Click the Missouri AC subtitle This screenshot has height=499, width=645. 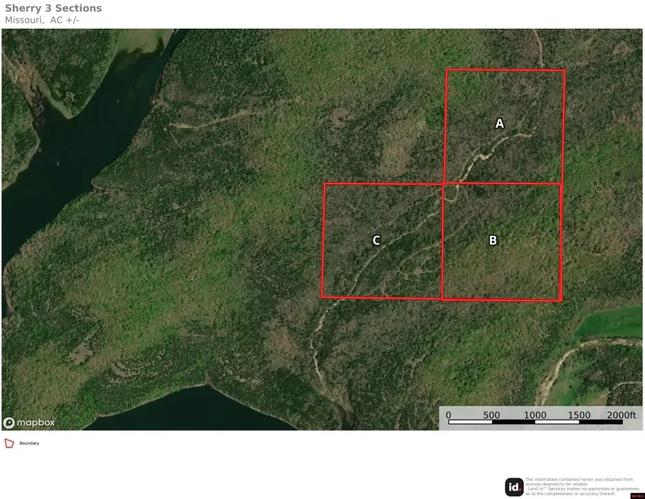coord(42,19)
